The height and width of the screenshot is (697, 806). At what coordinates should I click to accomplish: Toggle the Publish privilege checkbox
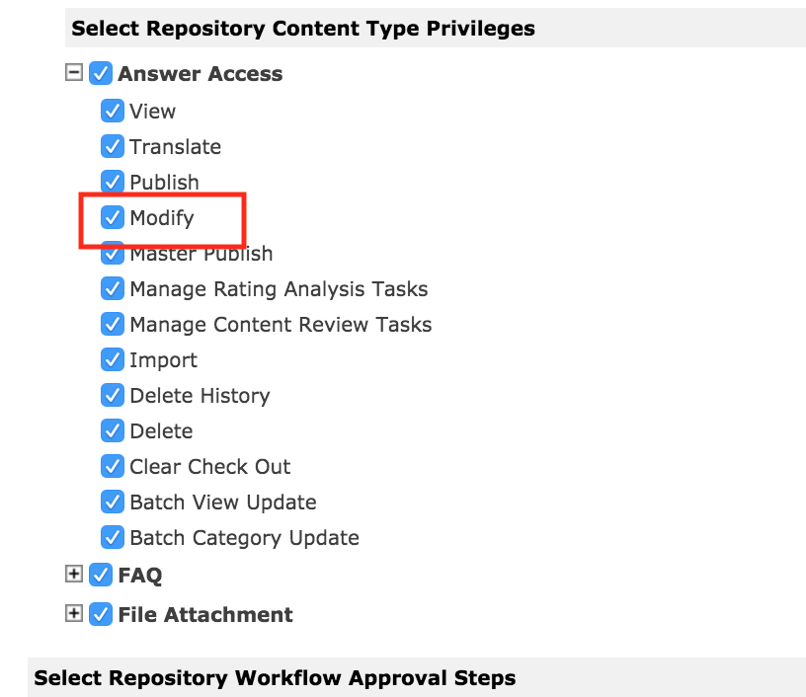113,182
